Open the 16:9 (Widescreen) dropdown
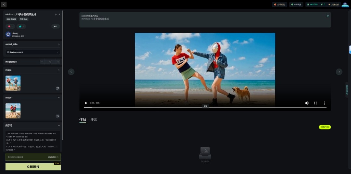 (32, 52)
